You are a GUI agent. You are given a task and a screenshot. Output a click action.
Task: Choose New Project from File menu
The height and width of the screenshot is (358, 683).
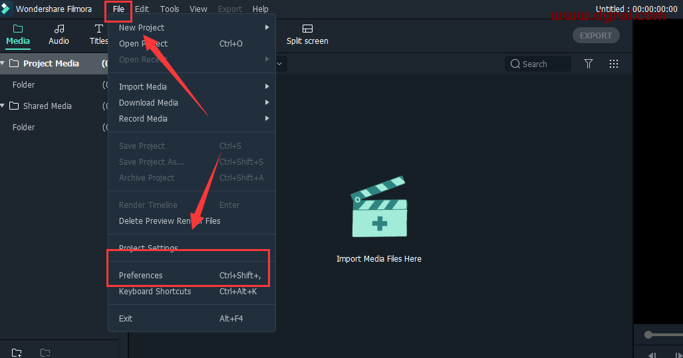pos(192,27)
